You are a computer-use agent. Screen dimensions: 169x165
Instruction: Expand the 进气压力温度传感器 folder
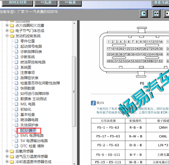(7, 156)
